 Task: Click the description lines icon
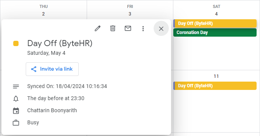16,87
